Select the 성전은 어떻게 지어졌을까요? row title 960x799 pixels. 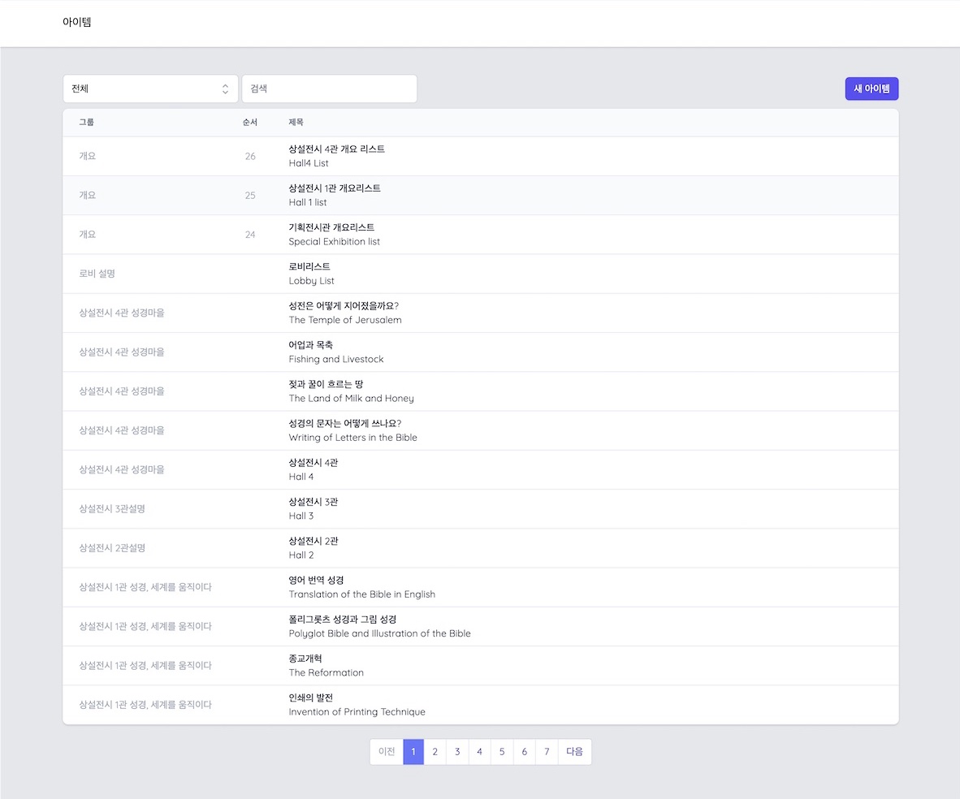(x=344, y=305)
